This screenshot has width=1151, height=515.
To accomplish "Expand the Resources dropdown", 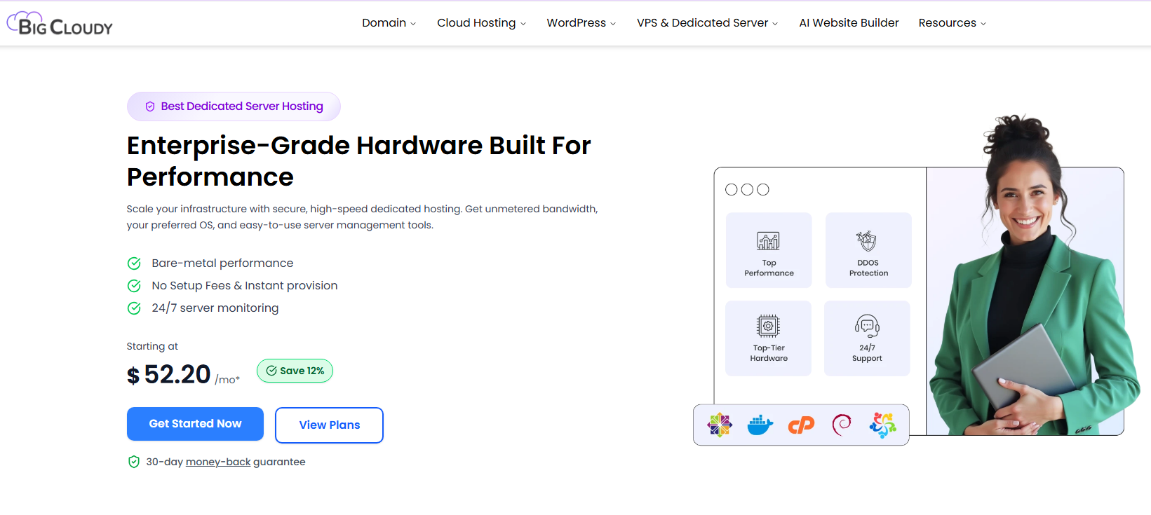I will click(x=953, y=23).
